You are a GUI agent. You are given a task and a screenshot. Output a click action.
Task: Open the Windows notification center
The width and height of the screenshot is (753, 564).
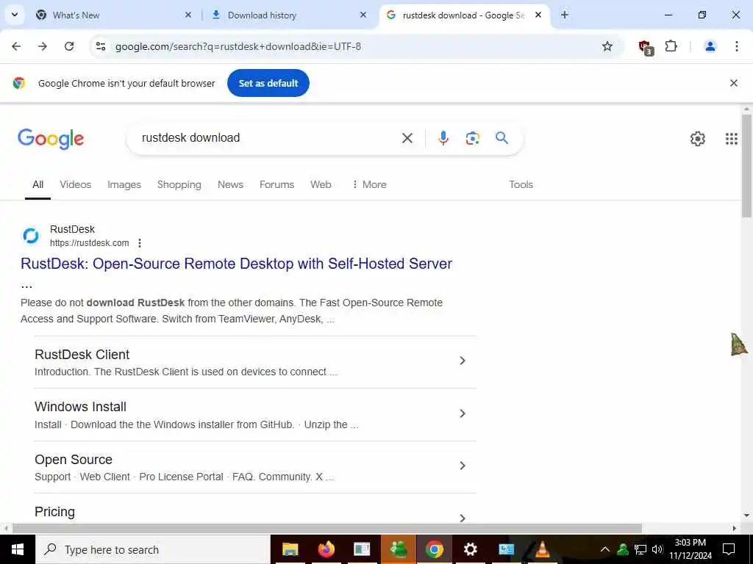729,549
